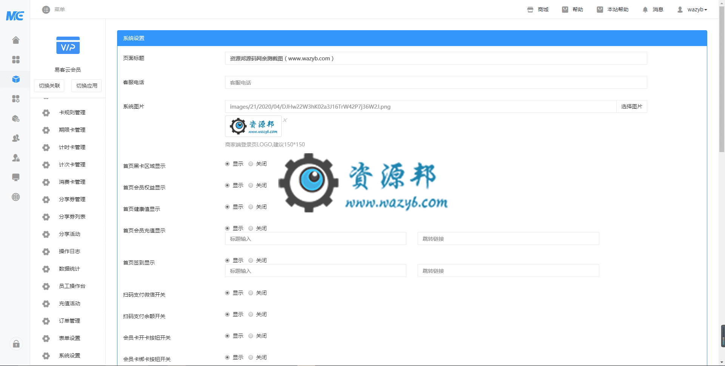Click gear icon beside 消费卡管理
Image resolution: width=725 pixels, height=366 pixels.
(46, 182)
